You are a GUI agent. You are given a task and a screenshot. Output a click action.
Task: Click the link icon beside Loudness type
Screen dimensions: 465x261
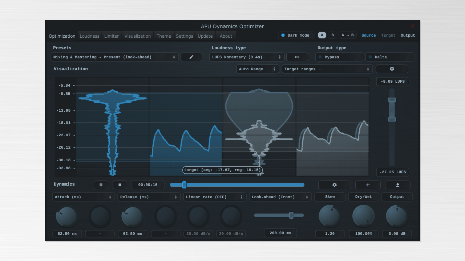point(297,57)
